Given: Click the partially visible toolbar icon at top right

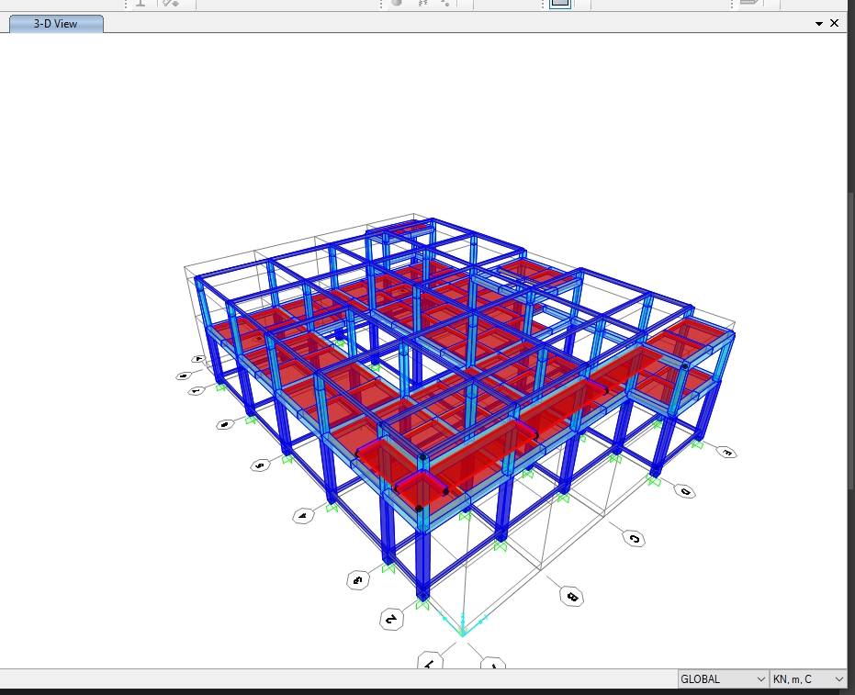Looking at the screenshot, I should point(748,4).
